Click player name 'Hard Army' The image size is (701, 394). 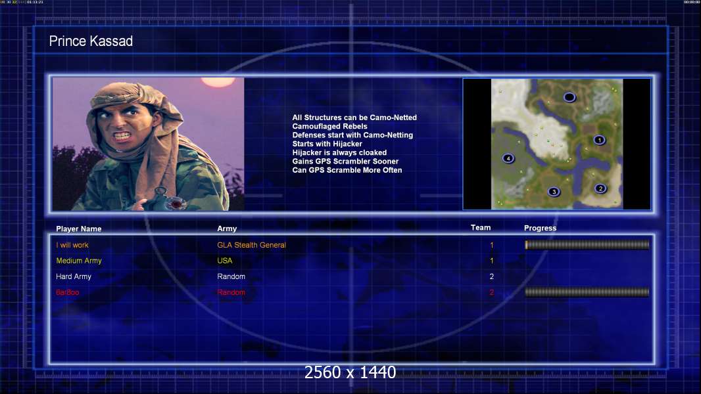73,276
